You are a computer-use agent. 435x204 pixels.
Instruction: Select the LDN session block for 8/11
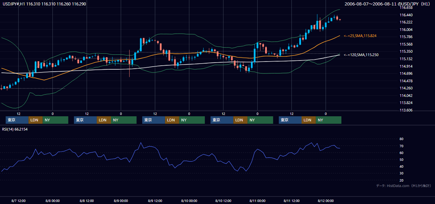pos(308,120)
